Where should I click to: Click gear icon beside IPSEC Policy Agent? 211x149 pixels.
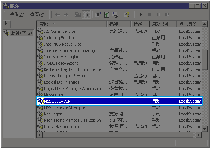pos(40,63)
